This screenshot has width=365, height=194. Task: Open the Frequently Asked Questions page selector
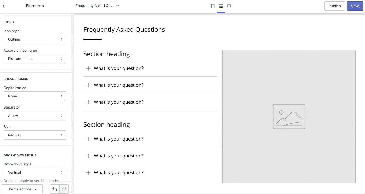coord(97,6)
